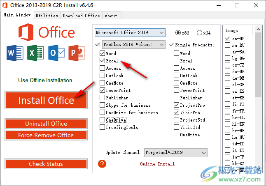
Task: Check the ja-JP language
Action: [227, 157]
